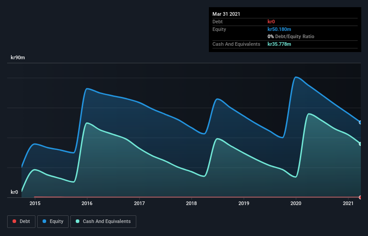Click the 2018 x-axis label
Screen dimensions: 368x236
[x=191, y=203]
